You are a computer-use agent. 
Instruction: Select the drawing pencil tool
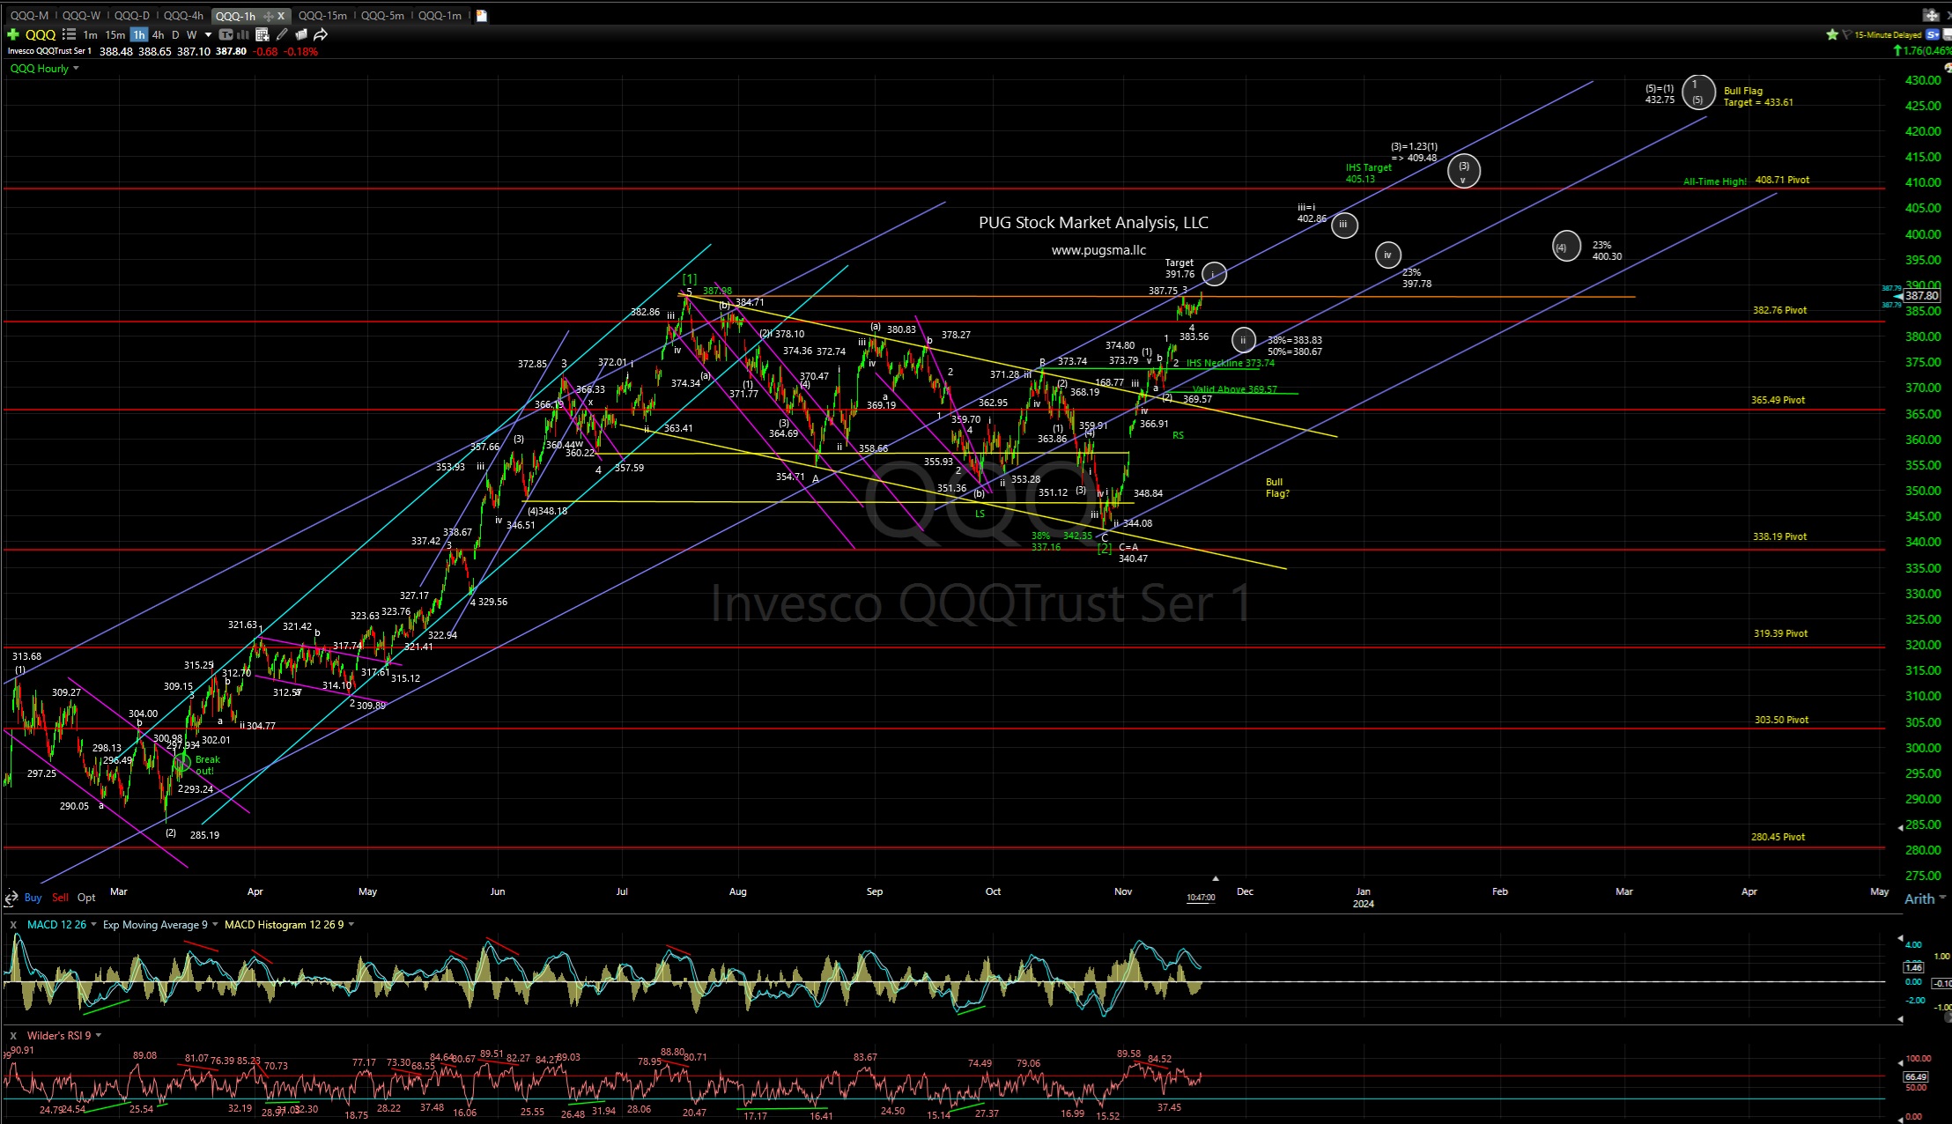coord(282,34)
